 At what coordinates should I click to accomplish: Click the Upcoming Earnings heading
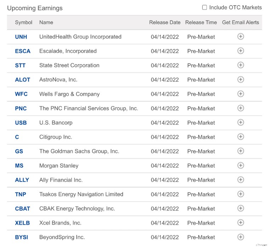coord(35,8)
